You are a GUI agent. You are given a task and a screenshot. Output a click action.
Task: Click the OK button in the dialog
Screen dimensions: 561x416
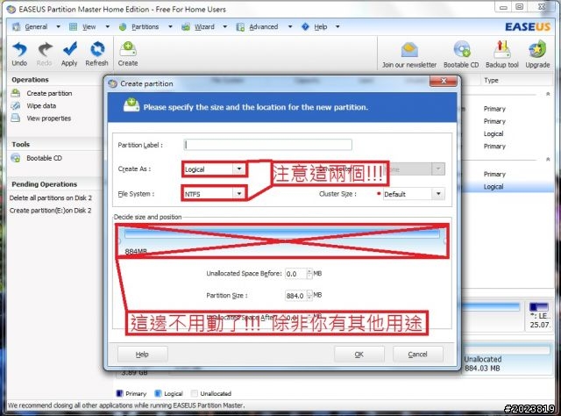click(359, 354)
